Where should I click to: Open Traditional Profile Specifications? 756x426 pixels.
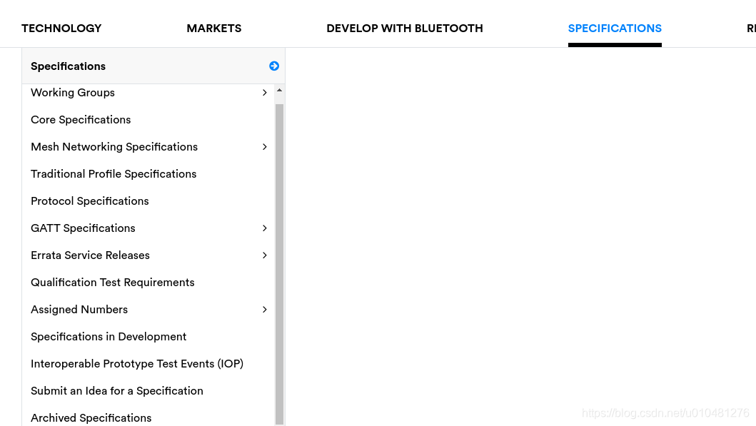[114, 174]
